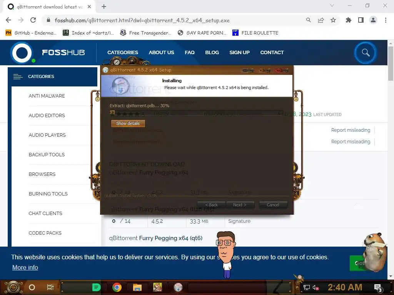Select BACKUP TOOLS category
The image size is (394, 295).
coord(47,154)
